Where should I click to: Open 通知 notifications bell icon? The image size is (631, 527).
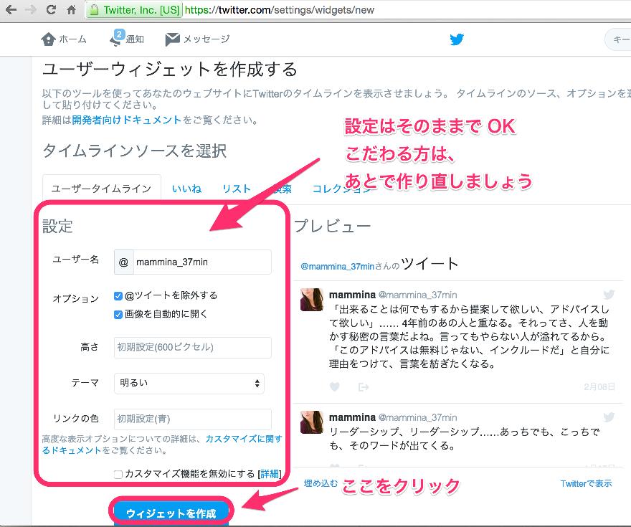[117, 38]
